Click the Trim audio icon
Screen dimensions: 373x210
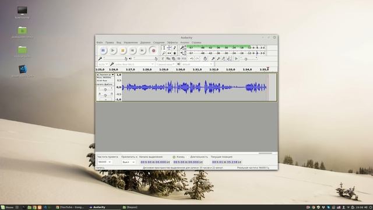click(179, 58)
